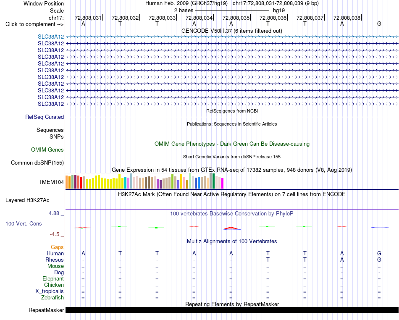This screenshot has width=399, height=320.
Task: Click position label 72,808,036
Action: pyautogui.click(x=273, y=18)
